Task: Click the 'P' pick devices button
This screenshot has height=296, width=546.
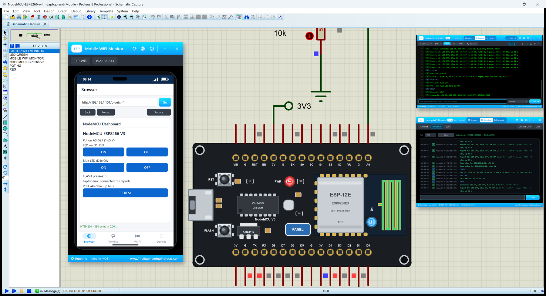Action: pyautogui.click(x=12, y=46)
